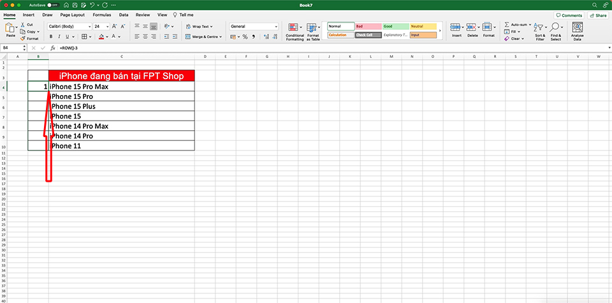Click the Fill colour bucket swatch

point(101,37)
